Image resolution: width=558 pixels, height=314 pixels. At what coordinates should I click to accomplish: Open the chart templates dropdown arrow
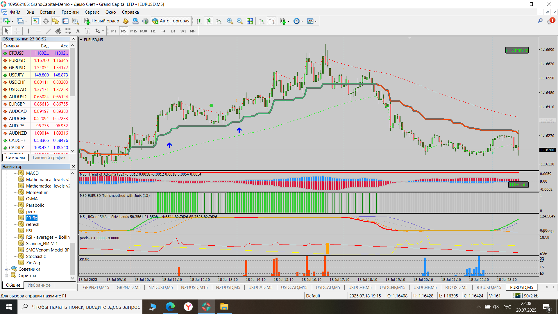(x=316, y=21)
